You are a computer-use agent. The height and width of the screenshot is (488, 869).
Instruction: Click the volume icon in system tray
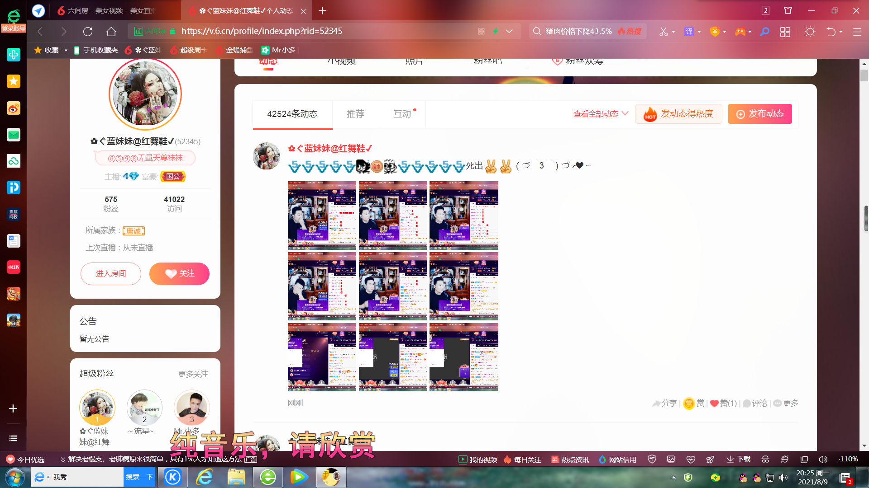tap(783, 478)
